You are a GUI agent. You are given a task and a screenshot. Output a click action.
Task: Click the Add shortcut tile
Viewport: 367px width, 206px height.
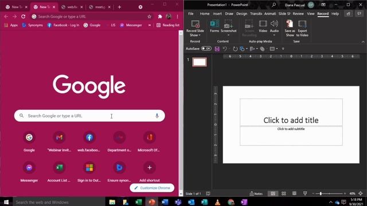149,172
